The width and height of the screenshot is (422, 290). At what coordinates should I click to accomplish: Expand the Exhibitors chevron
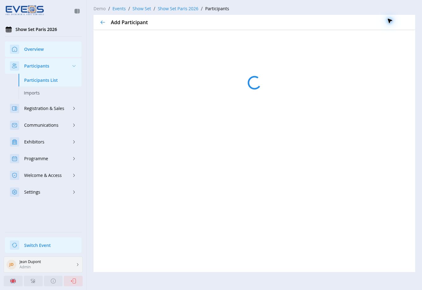click(74, 142)
